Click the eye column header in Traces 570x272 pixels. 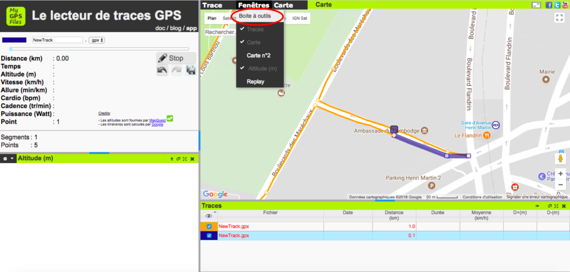209,216
